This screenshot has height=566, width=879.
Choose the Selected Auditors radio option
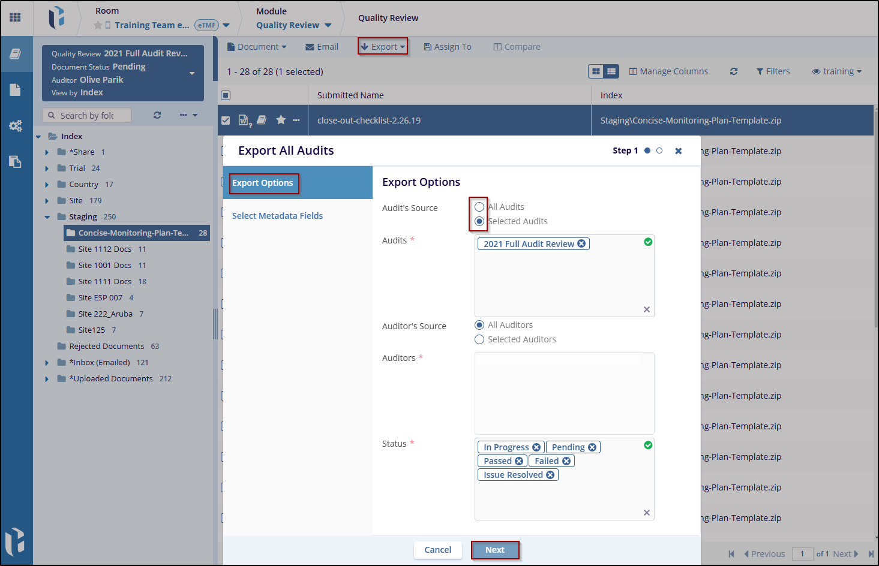(x=479, y=339)
